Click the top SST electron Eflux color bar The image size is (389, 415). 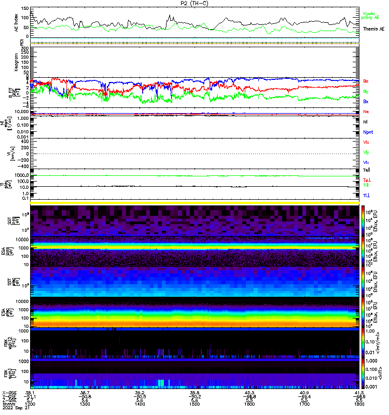pyautogui.click(x=364, y=220)
